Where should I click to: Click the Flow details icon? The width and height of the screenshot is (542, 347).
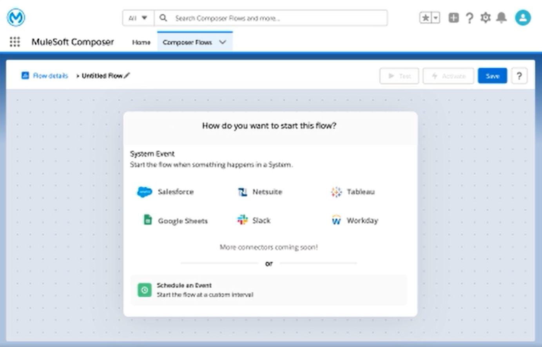click(25, 76)
